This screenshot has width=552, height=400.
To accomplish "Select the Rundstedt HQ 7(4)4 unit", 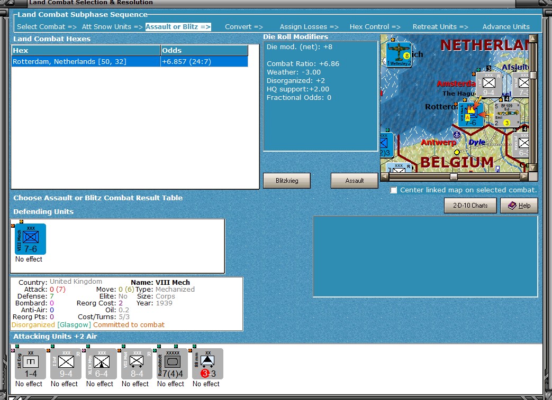I will coord(172,364).
